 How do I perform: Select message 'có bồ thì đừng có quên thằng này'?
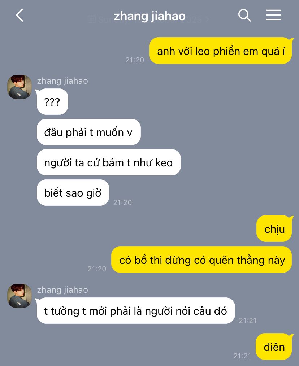click(202, 260)
